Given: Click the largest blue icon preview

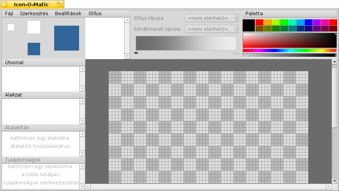Looking at the screenshot, I should [x=67, y=38].
